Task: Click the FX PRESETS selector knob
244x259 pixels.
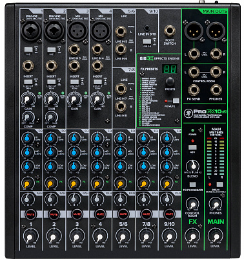Action: tap(170, 82)
